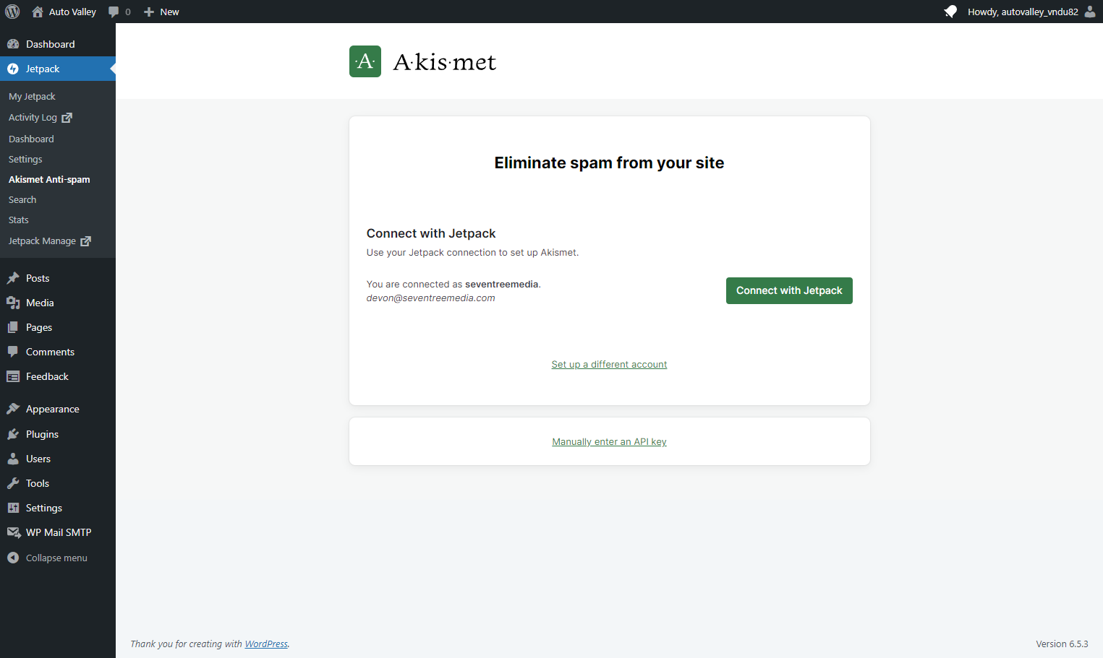Open My Jetpack submenu item

pyautogui.click(x=32, y=96)
